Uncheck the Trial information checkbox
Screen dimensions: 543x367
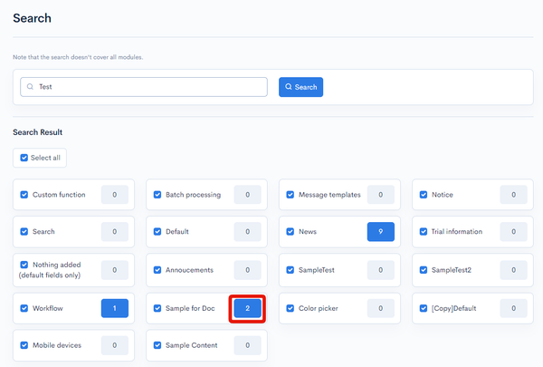pyautogui.click(x=424, y=231)
